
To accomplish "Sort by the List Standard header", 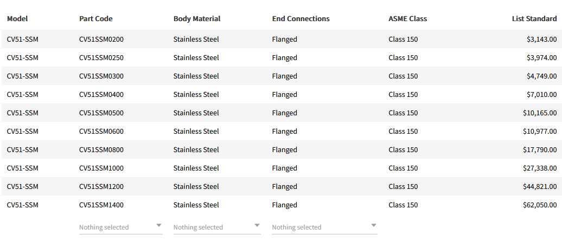I will [534, 19].
